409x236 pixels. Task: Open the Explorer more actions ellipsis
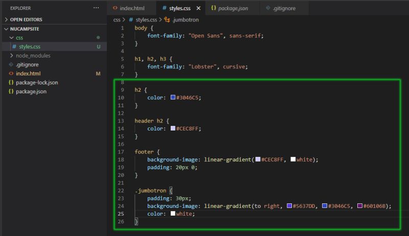coord(96,8)
